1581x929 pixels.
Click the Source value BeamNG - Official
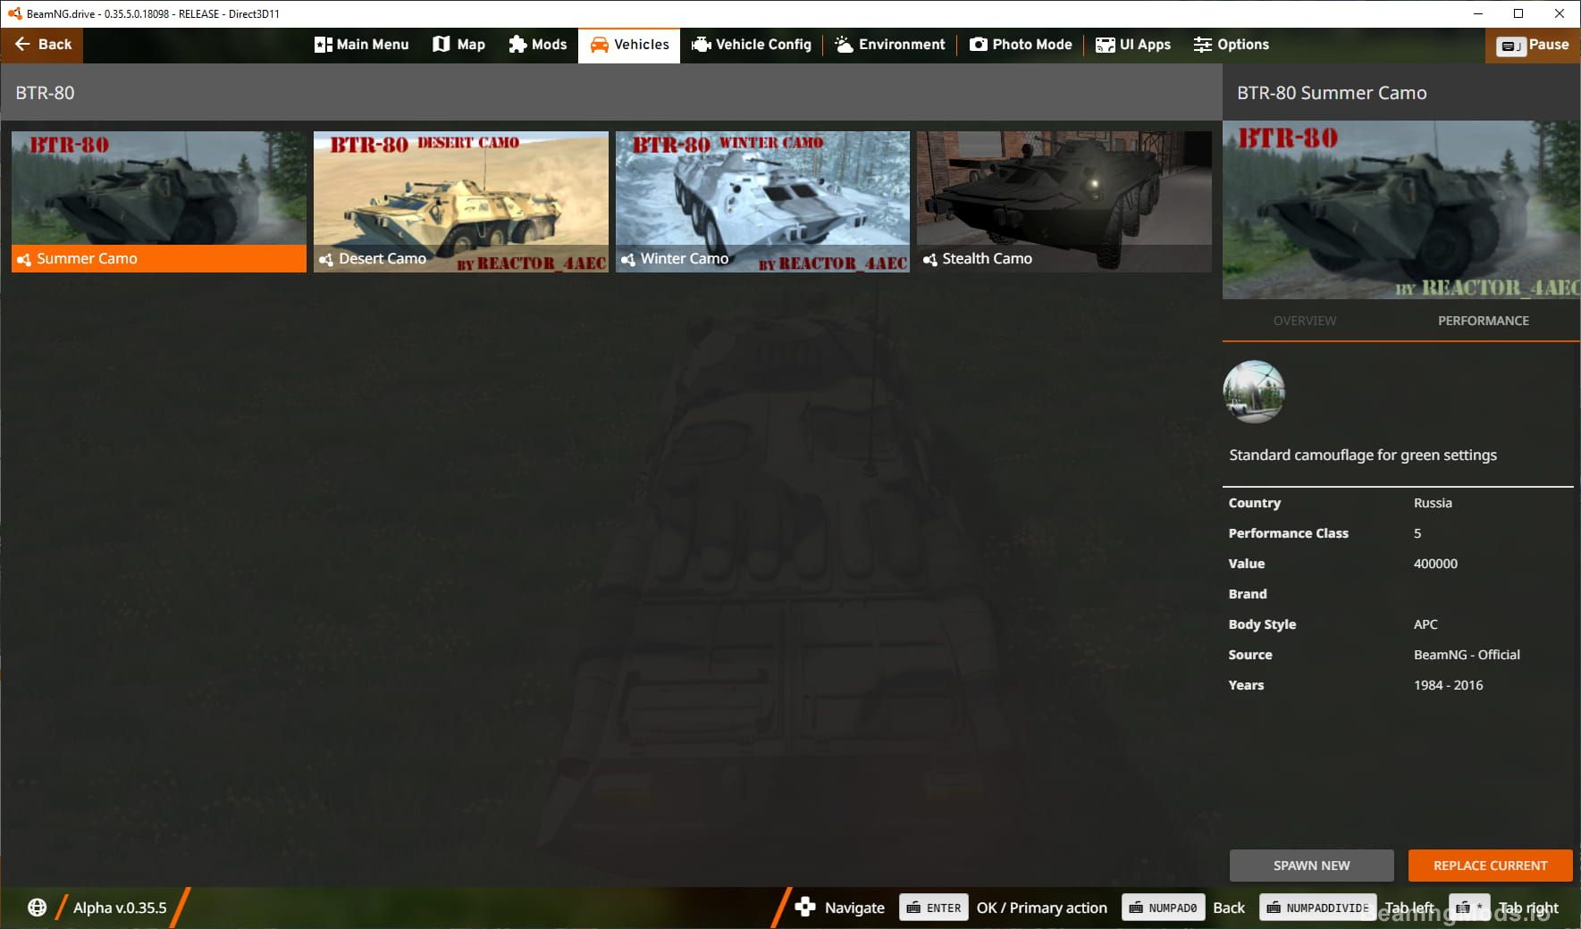click(1467, 655)
